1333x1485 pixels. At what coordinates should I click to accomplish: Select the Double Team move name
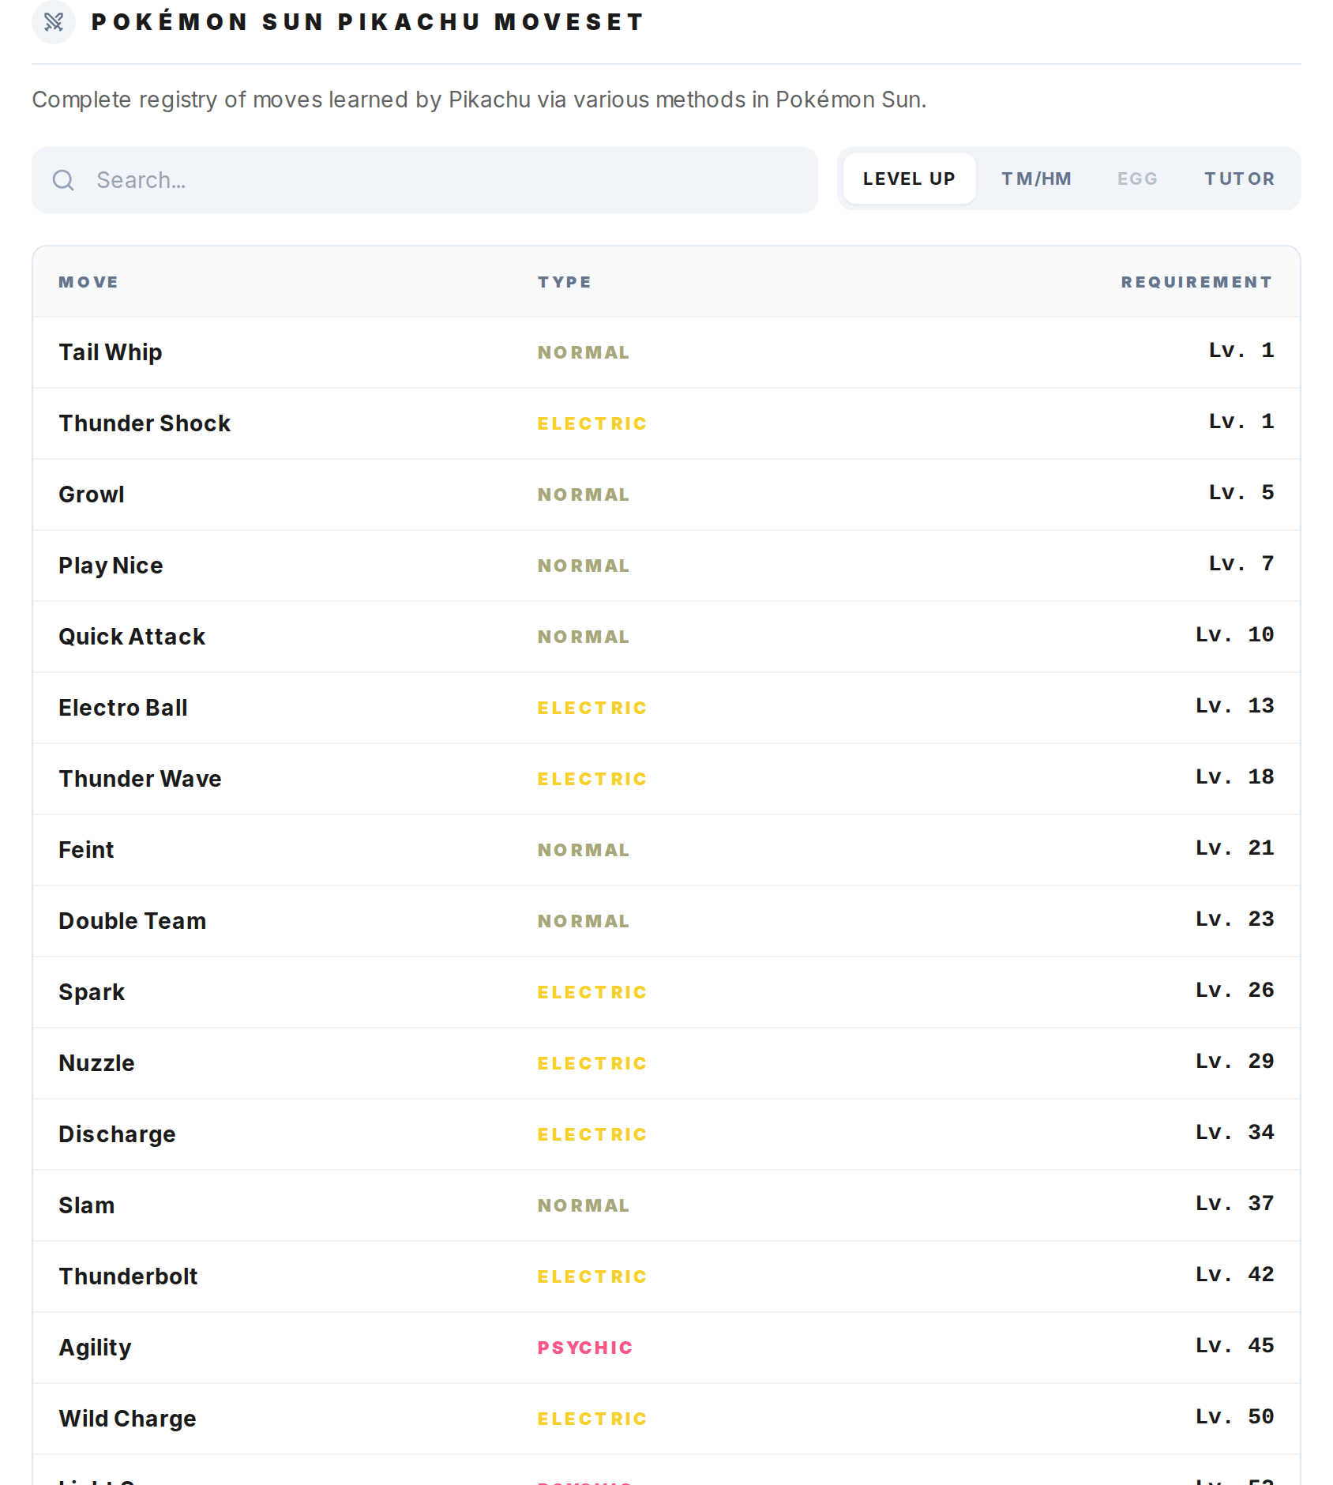click(x=132, y=921)
